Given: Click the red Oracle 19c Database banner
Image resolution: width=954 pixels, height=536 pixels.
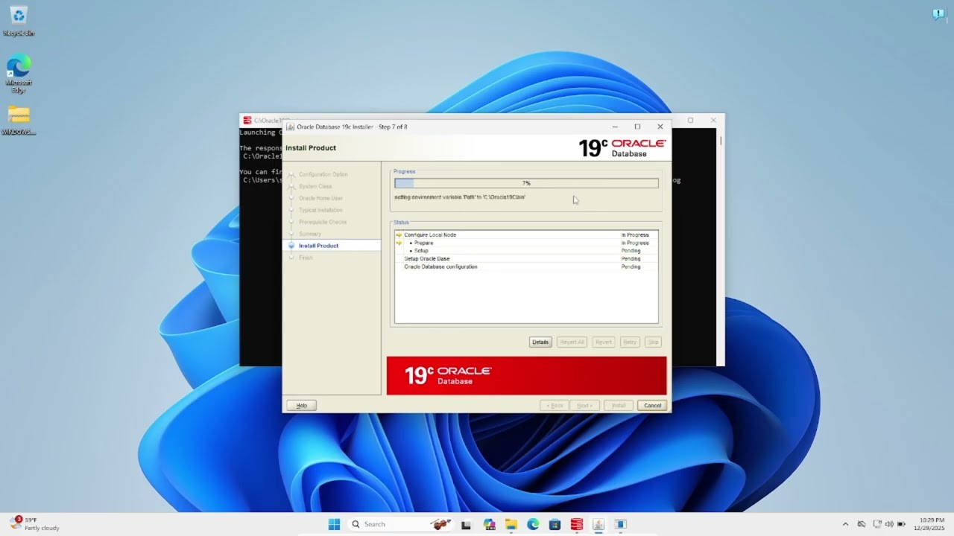Looking at the screenshot, I should point(526,375).
